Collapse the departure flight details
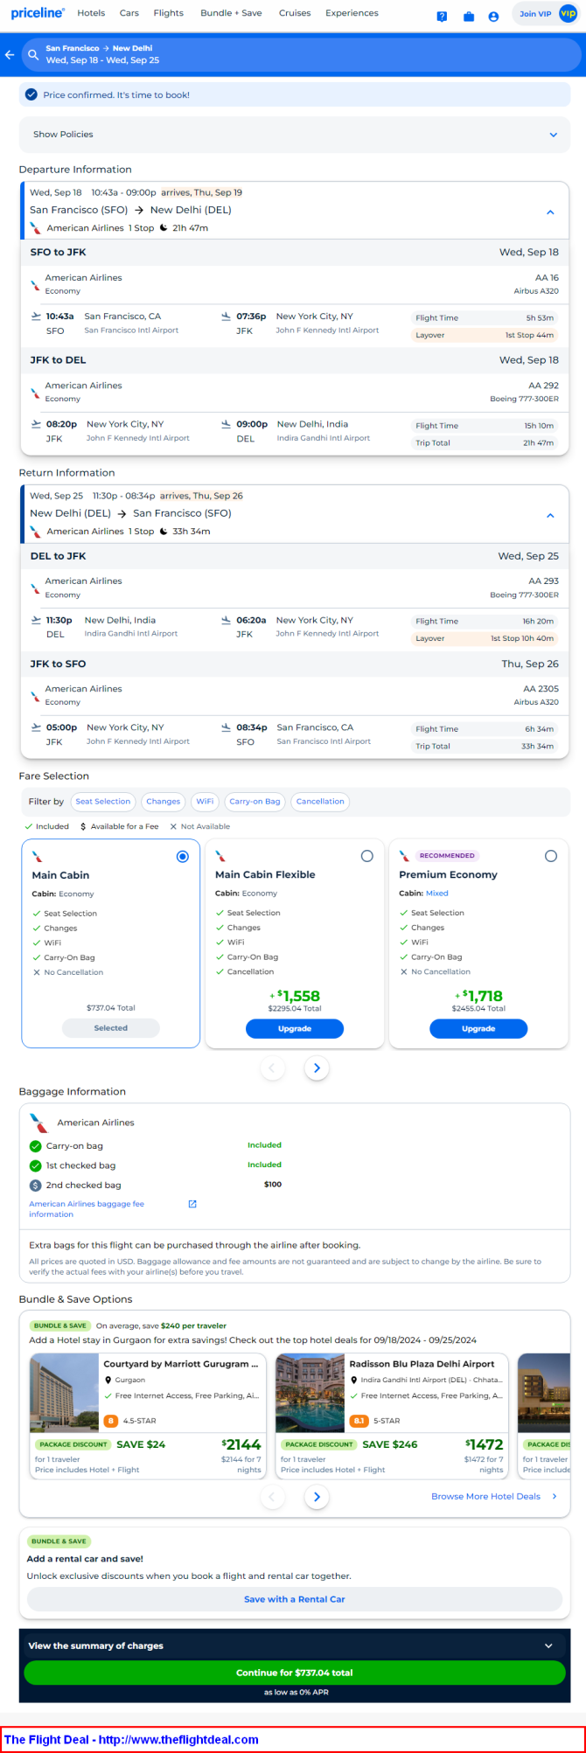The width and height of the screenshot is (586, 1753). click(550, 212)
